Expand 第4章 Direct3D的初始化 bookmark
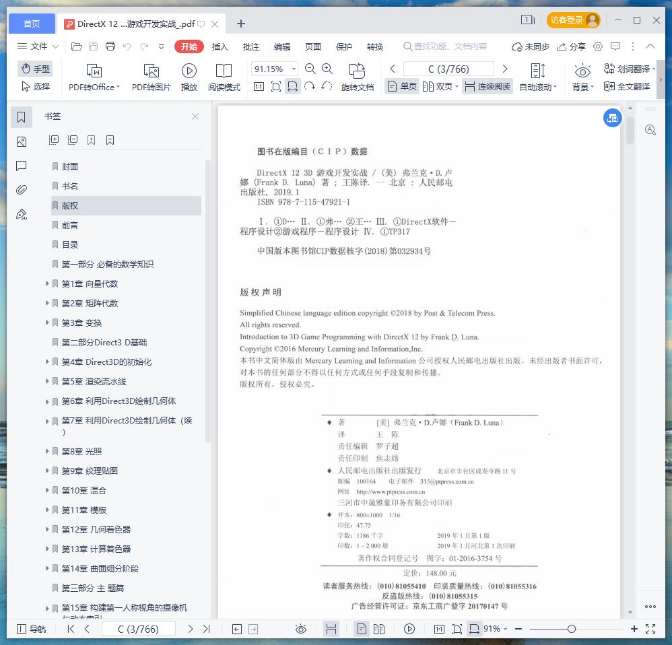The image size is (672, 645). (47, 362)
